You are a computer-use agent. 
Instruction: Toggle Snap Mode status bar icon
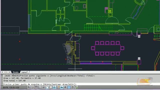pyautogui.click(x=32, y=87)
